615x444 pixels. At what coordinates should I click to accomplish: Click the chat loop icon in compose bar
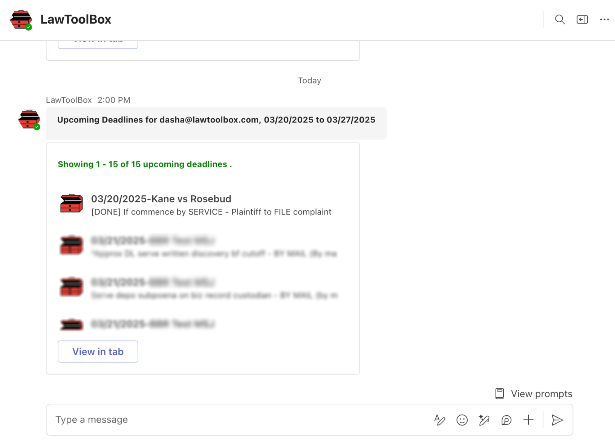[506, 420]
